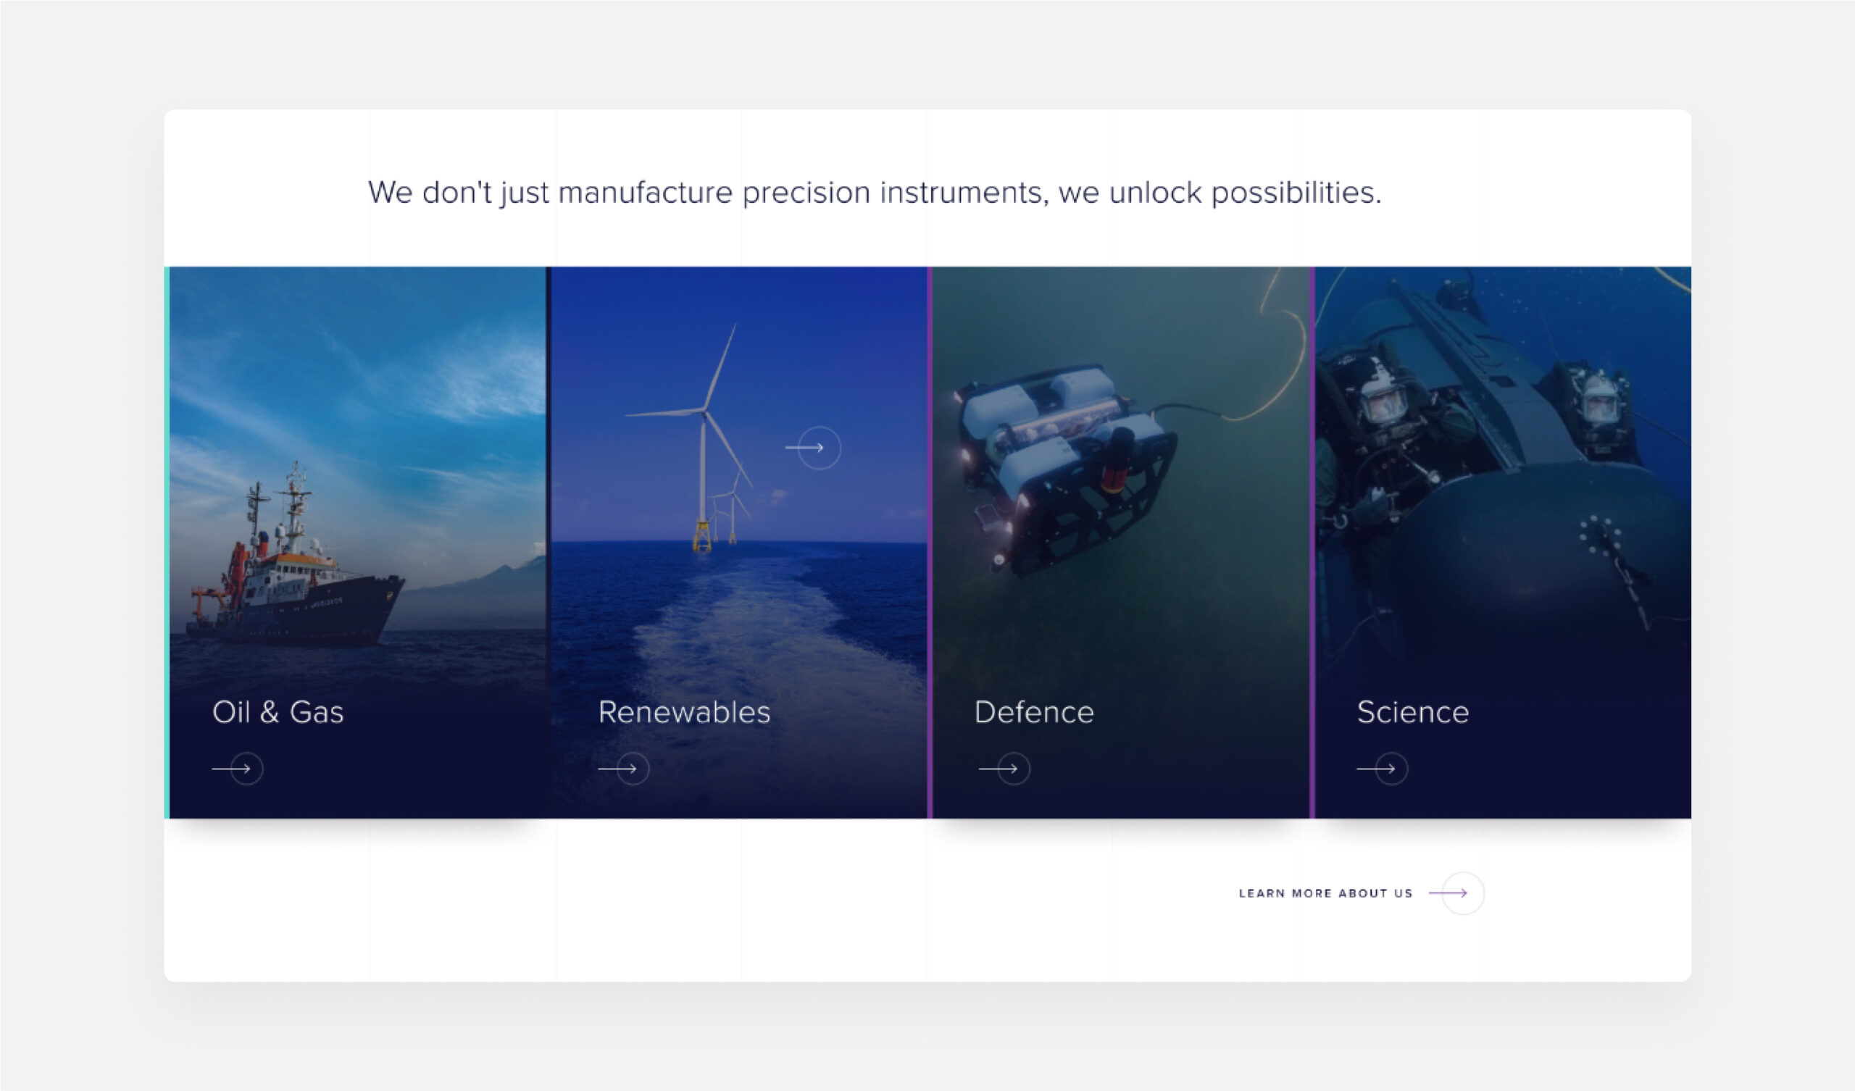Click the arrow icon under Renewables title
1855x1091 pixels.
coord(623,769)
